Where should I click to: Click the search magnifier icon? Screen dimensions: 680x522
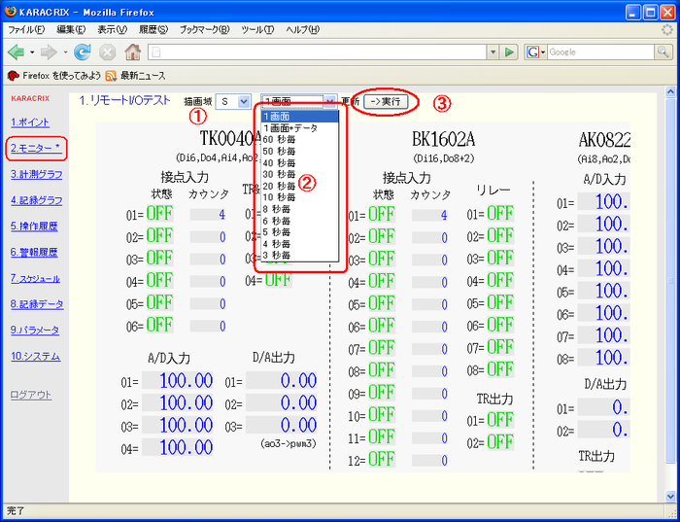click(x=663, y=52)
